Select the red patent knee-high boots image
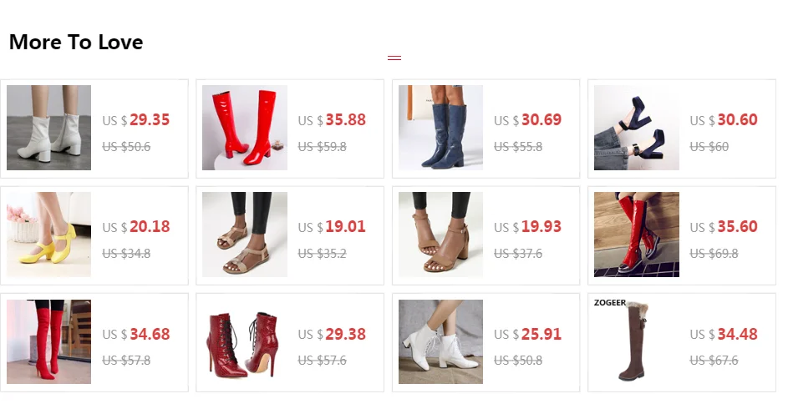The width and height of the screenshot is (788, 414). coord(245,128)
